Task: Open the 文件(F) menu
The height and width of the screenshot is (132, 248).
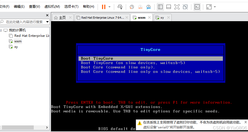Action: [5, 7]
